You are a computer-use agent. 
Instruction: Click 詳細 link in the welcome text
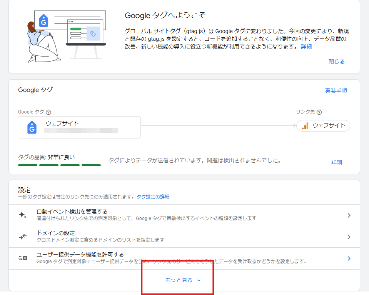[306, 47]
